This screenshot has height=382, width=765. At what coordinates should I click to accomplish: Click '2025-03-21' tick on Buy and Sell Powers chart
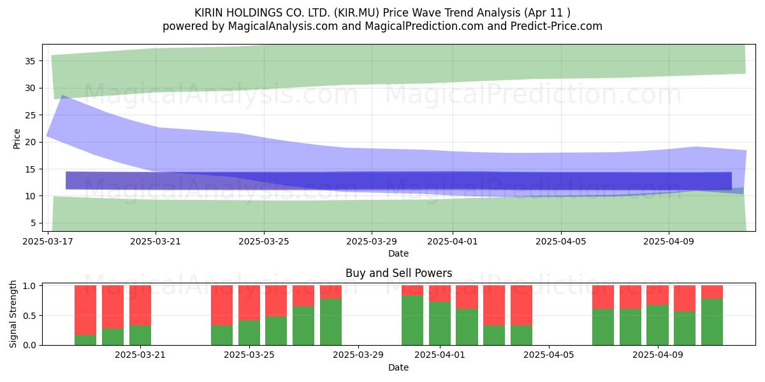140,355
